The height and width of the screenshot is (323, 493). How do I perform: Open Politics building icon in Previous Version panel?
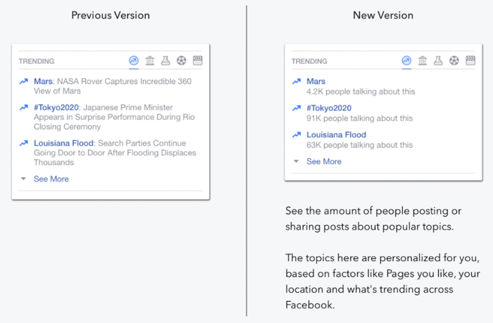click(150, 61)
